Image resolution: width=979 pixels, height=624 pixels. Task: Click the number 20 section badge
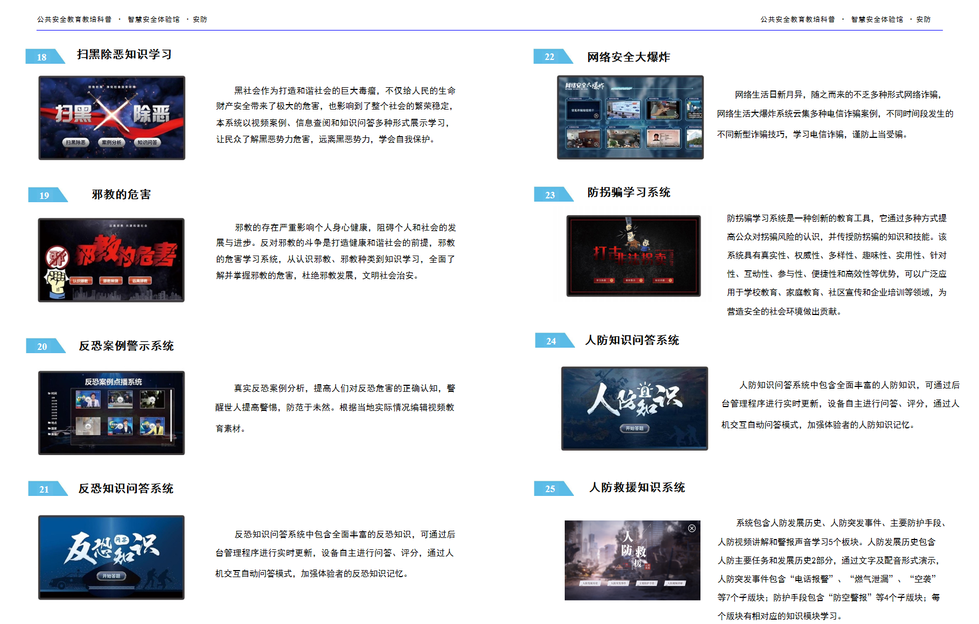[x=43, y=346]
